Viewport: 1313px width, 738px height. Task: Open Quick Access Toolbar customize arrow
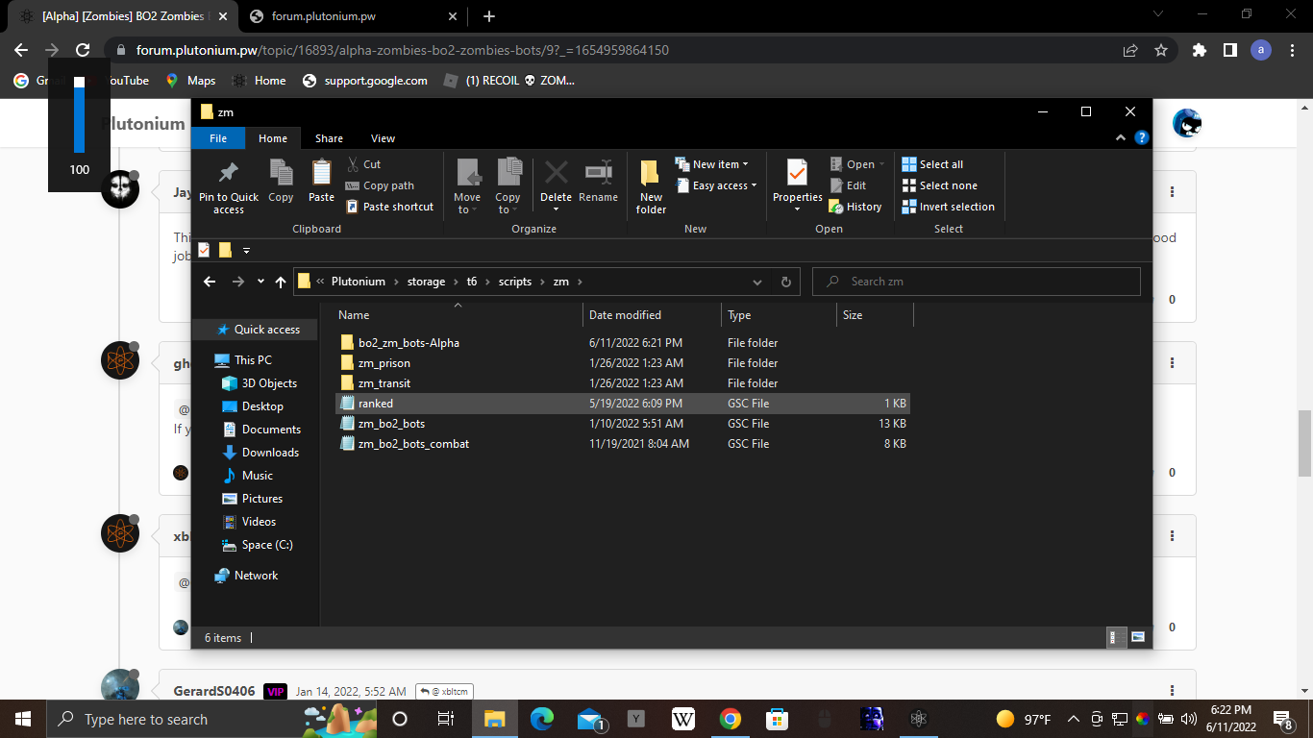(246, 251)
